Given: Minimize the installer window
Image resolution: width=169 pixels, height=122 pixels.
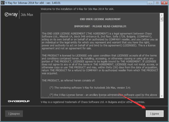Looking at the screenshot, I should [150, 3].
